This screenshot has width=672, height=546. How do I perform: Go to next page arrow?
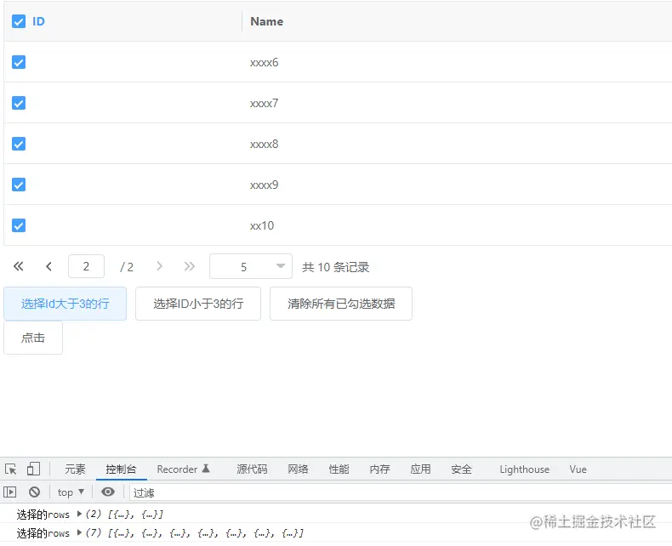(159, 266)
